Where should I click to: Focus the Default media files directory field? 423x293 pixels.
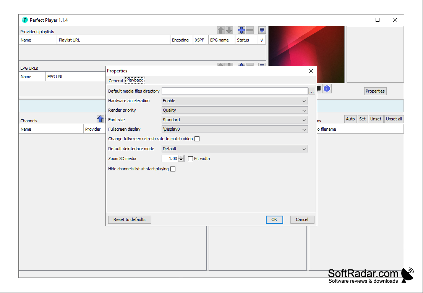(x=235, y=91)
